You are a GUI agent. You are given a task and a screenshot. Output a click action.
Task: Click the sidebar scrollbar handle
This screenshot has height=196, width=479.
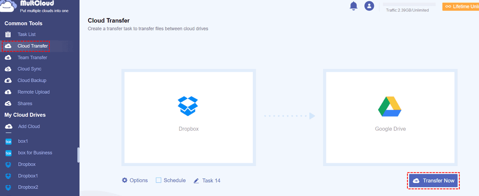[78, 155]
